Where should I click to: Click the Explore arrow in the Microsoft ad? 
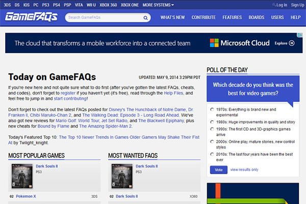pyautogui.click(x=292, y=43)
